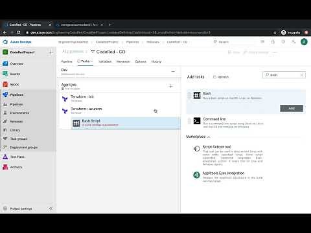
Task: Add the Bash task
Action: click(x=292, y=108)
